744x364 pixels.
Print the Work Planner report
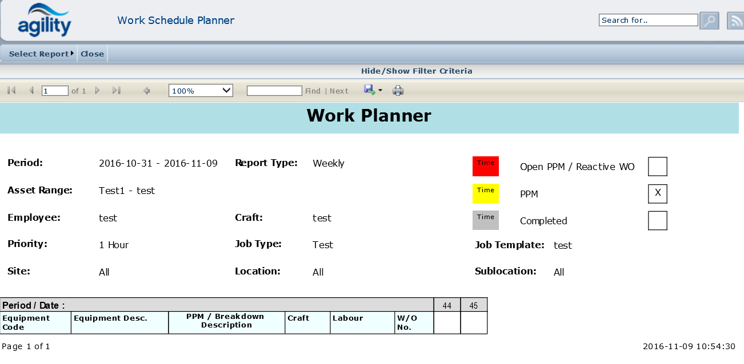(398, 90)
